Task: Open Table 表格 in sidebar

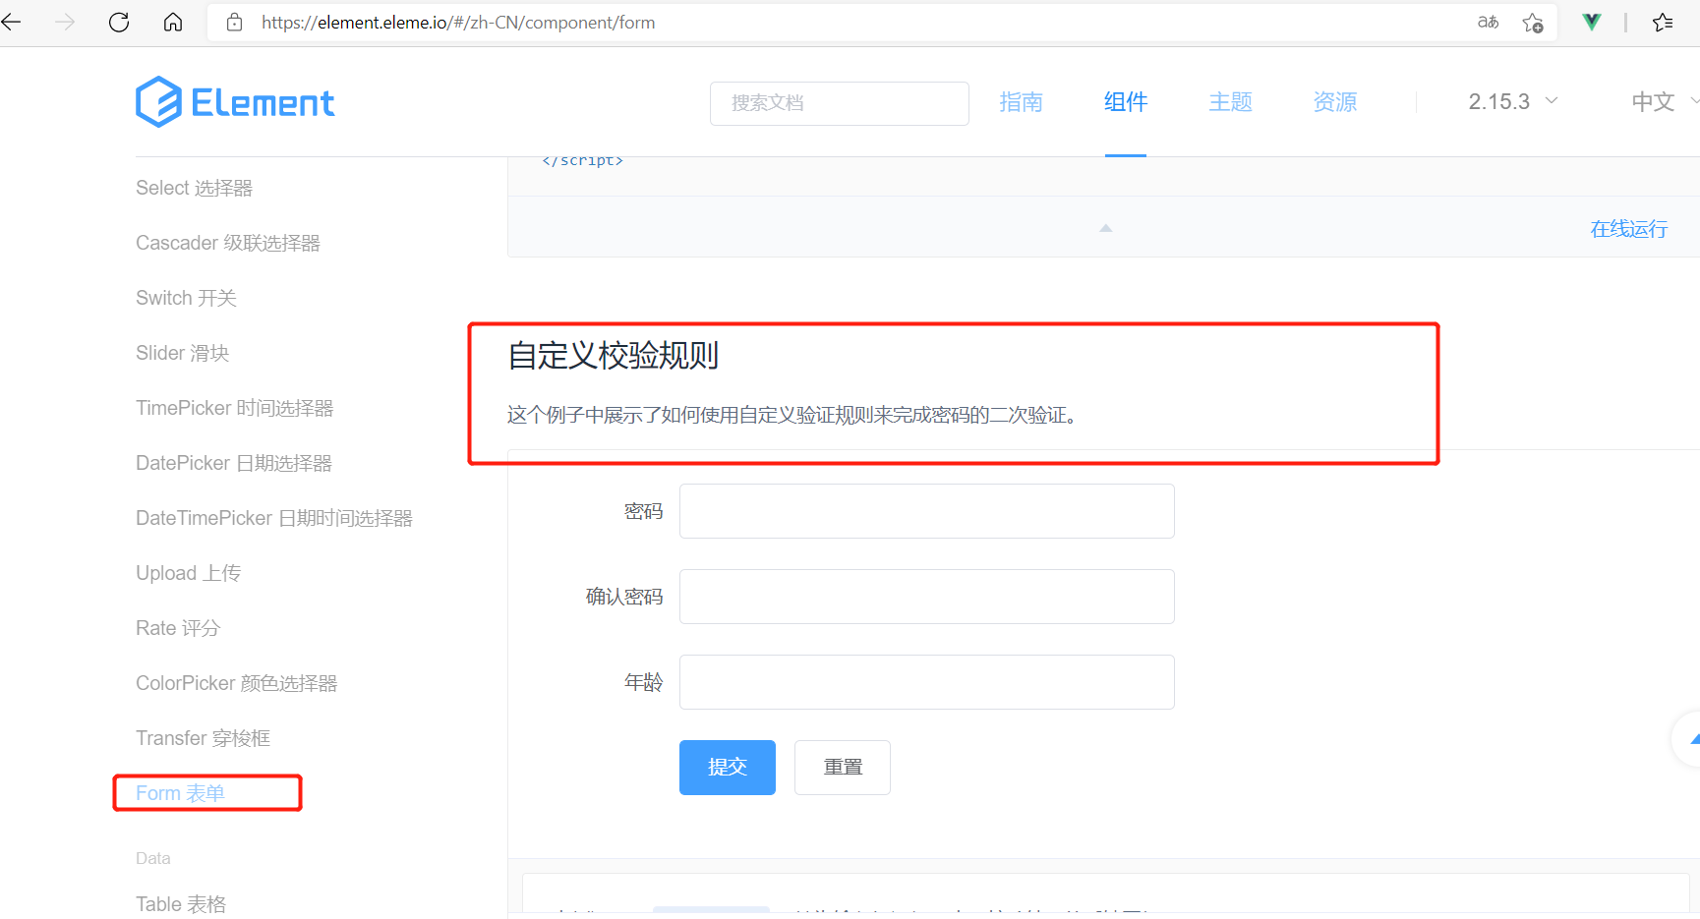Action: click(181, 904)
